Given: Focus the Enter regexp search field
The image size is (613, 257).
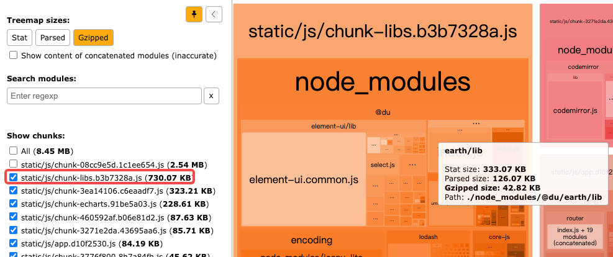Looking at the screenshot, I should click(x=104, y=96).
